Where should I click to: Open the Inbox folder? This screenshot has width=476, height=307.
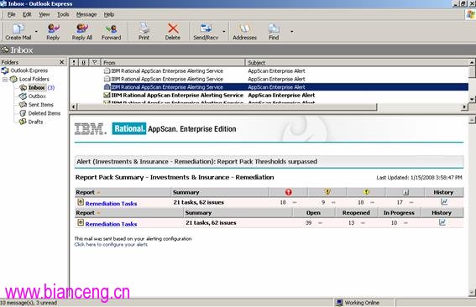tap(36, 88)
